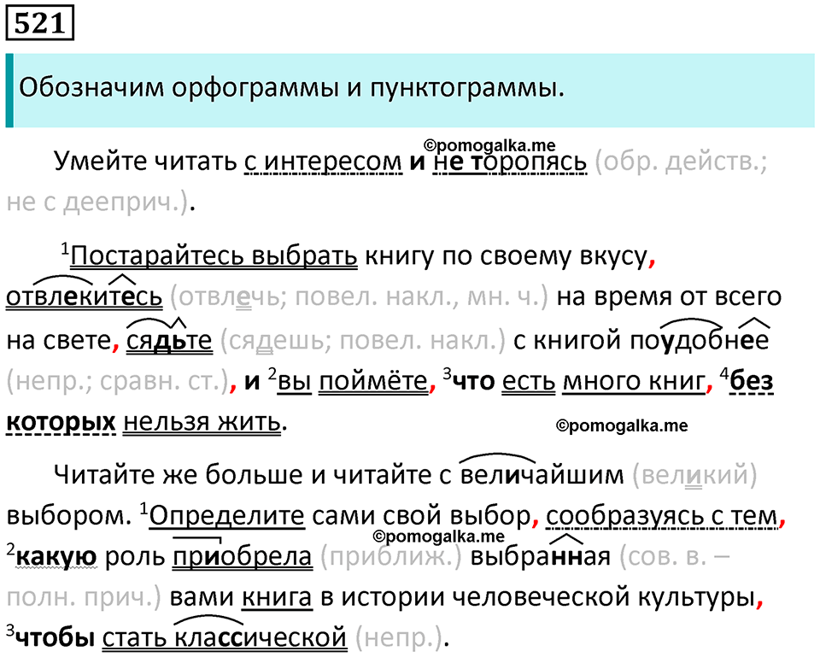Screen dimensions: 820x657
Task: Click the gray check word "(великий)"
Action: click(x=694, y=475)
